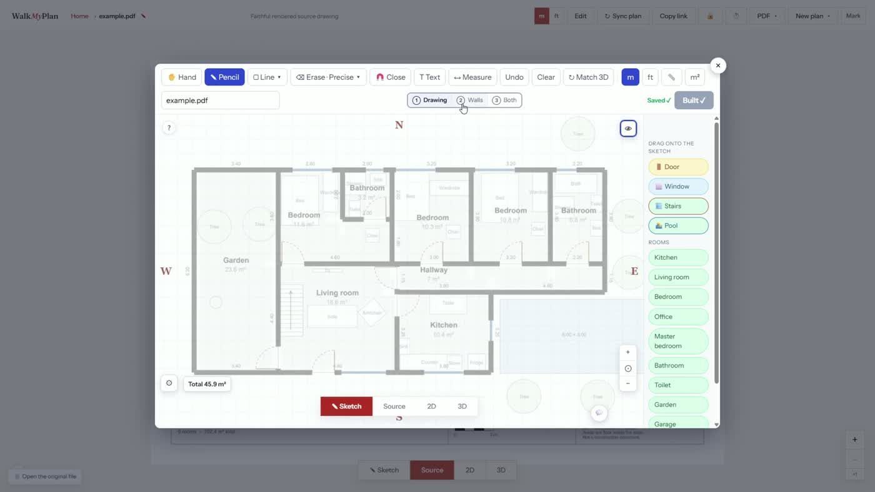The width and height of the screenshot is (875, 492).
Task: Choose the Close shape magnet tool
Action: click(391, 77)
